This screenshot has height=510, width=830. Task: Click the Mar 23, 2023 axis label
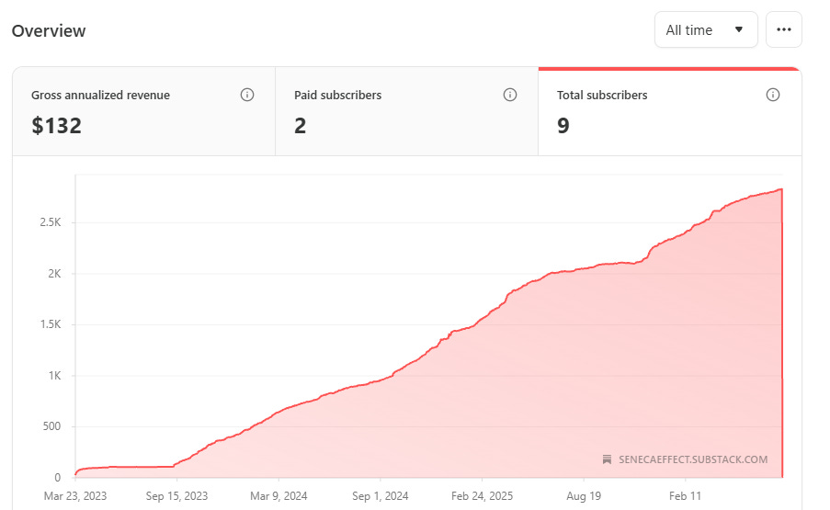tap(75, 496)
